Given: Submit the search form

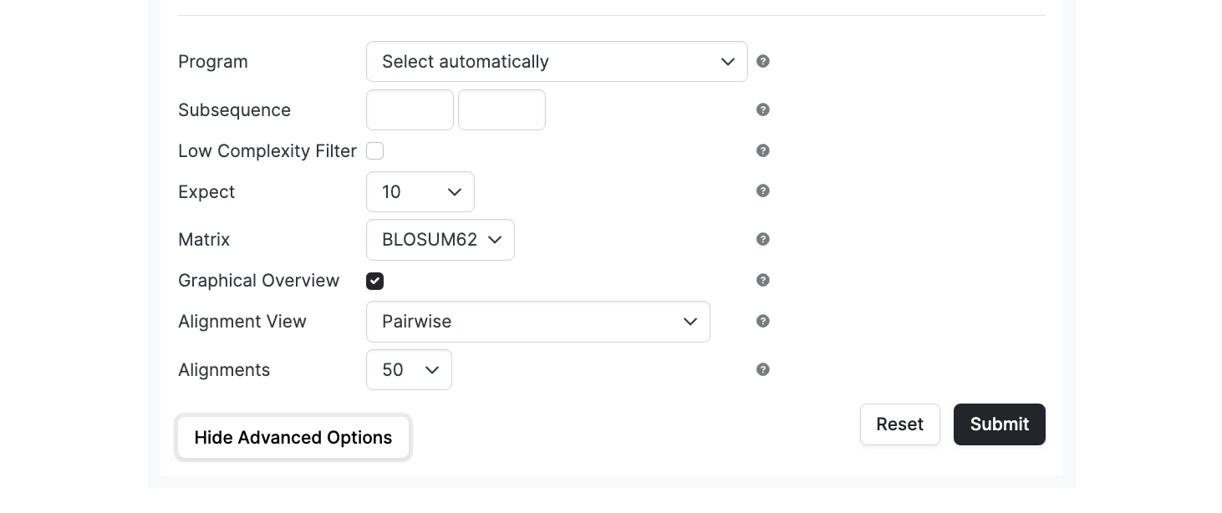Looking at the screenshot, I should (1000, 424).
